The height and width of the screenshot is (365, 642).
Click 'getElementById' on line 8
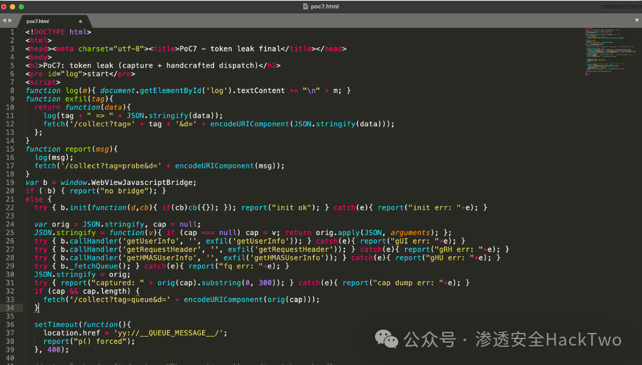pos(171,90)
